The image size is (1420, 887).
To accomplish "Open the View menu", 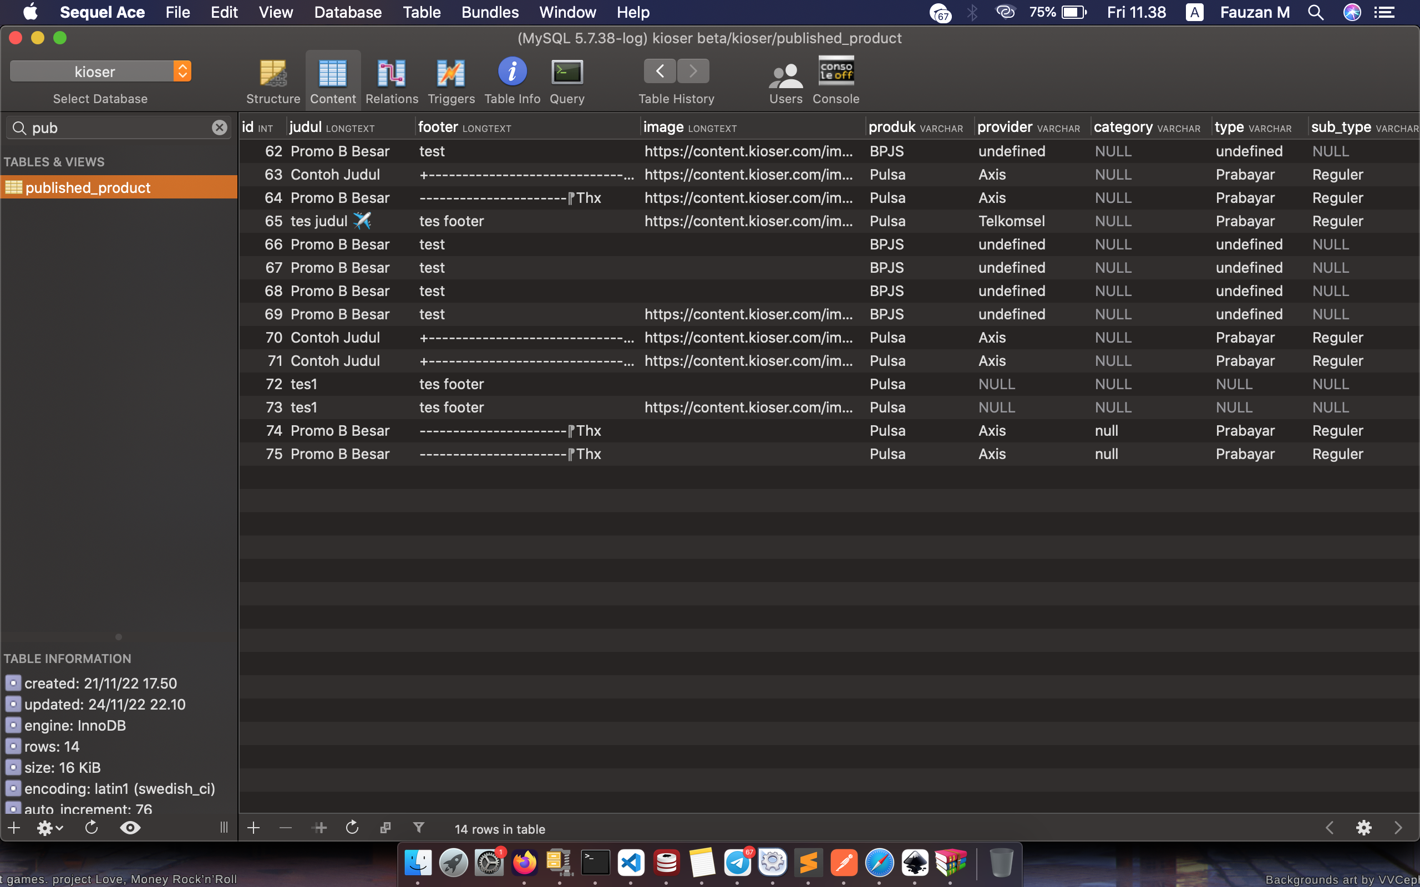I will [x=276, y=12].
